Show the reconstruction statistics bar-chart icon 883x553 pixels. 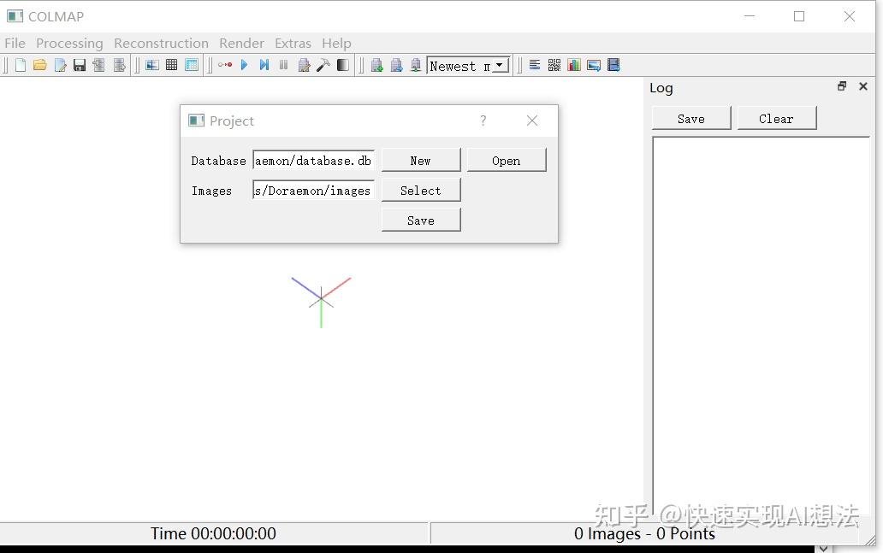pyautogui.click(x=573, y=64)
